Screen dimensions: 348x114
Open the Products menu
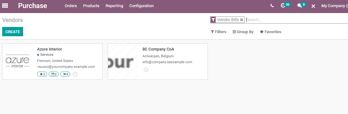coord(91,6)
